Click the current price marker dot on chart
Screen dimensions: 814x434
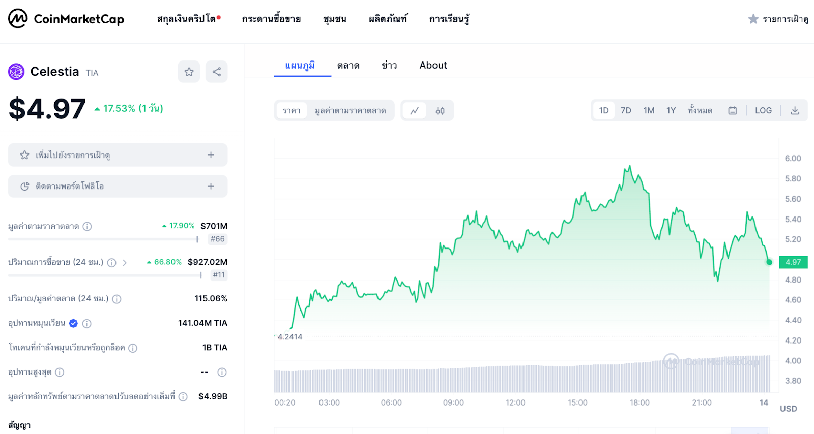pos(769,262)
